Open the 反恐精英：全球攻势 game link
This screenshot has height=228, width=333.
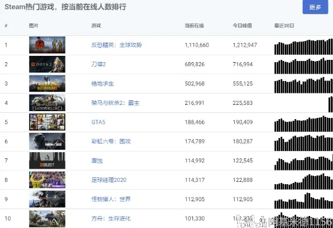tap(117, 45)
